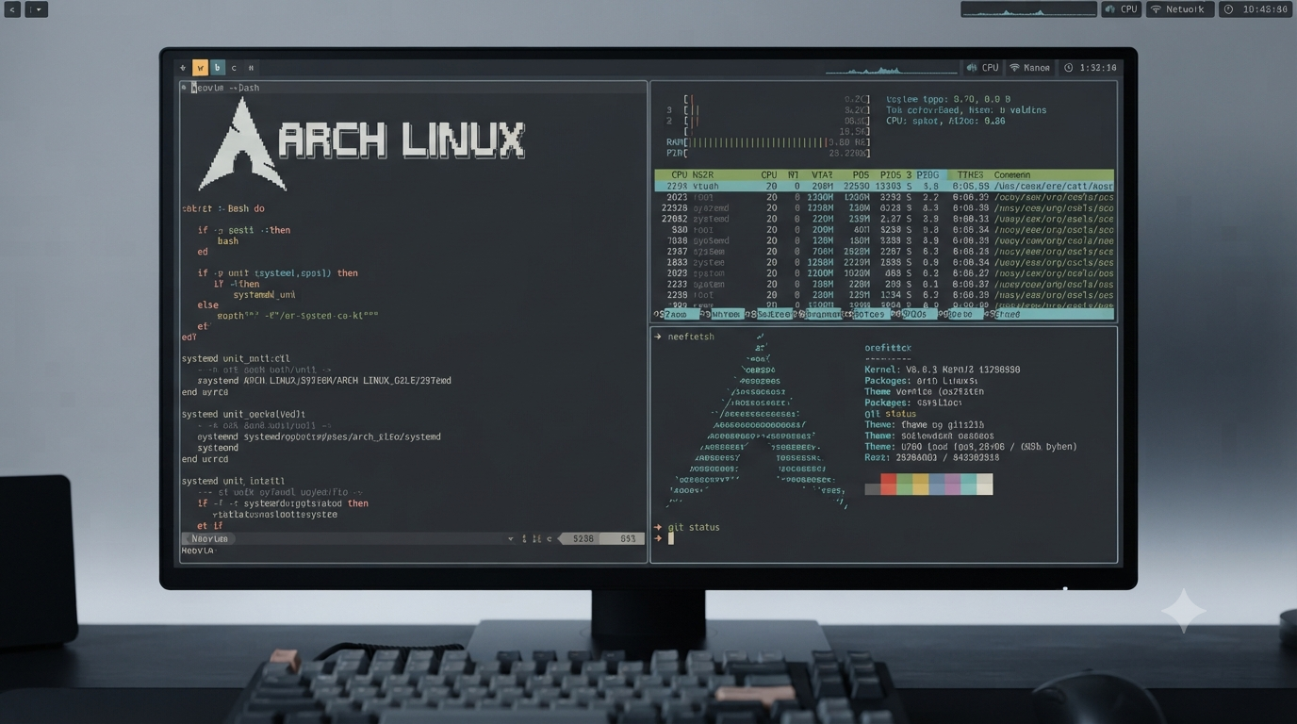
Task: Click the cyan swatch in the neofetch palette
Action: point(968,485)
